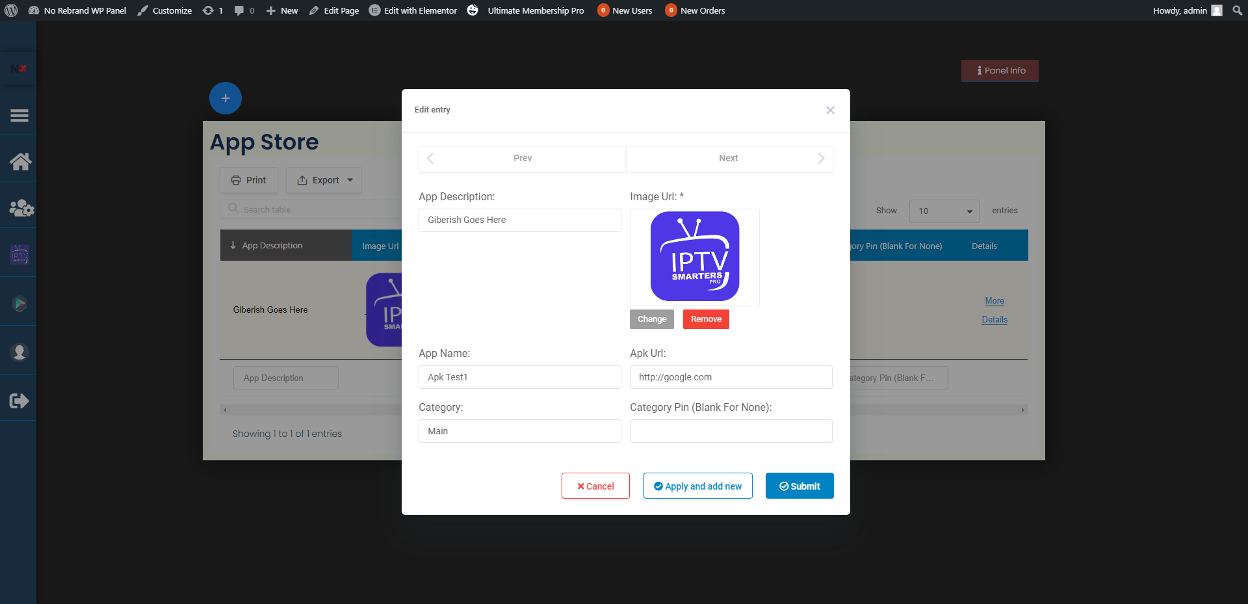Image resolution: width=1248 pixels, height=604 pixels.
Task: Open the Home icon in sidebar
Action: point(19,161)
